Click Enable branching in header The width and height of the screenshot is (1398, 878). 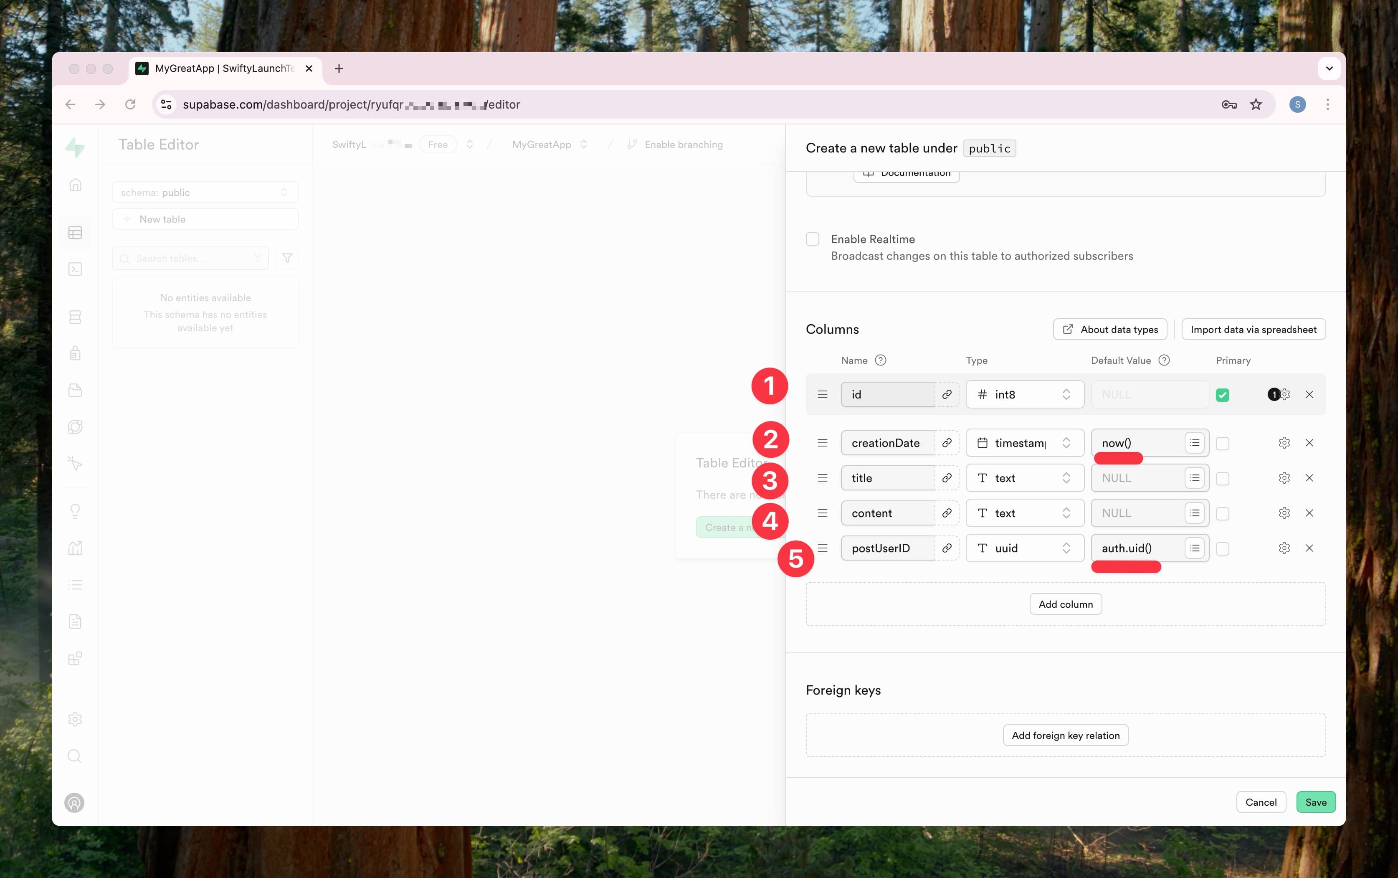675,144
